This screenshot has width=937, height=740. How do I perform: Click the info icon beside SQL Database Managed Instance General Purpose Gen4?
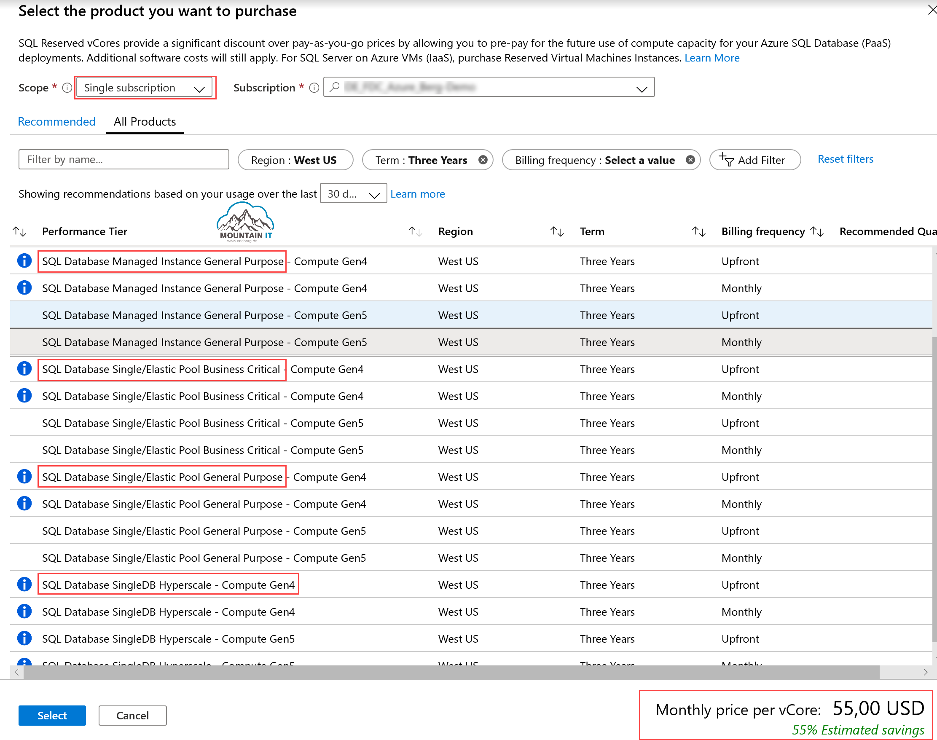point(24,260)
